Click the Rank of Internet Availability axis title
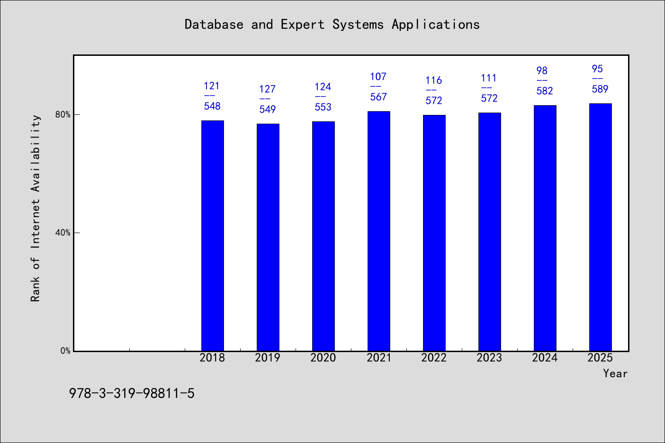The image size is (665, 443). 36,208
